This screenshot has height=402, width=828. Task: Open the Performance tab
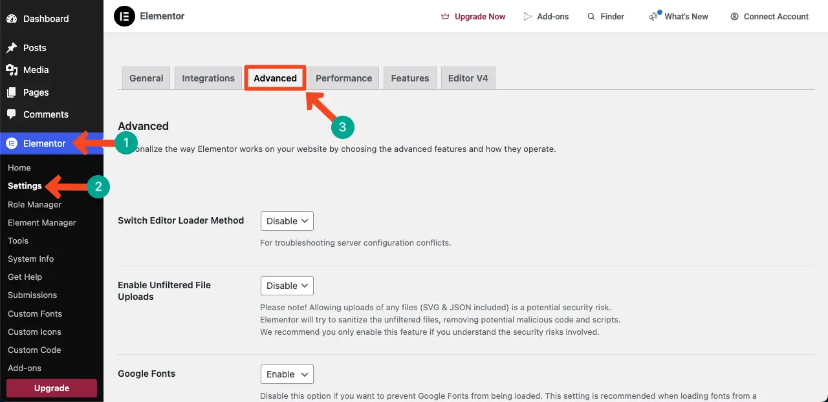click(x=343, y=78)
